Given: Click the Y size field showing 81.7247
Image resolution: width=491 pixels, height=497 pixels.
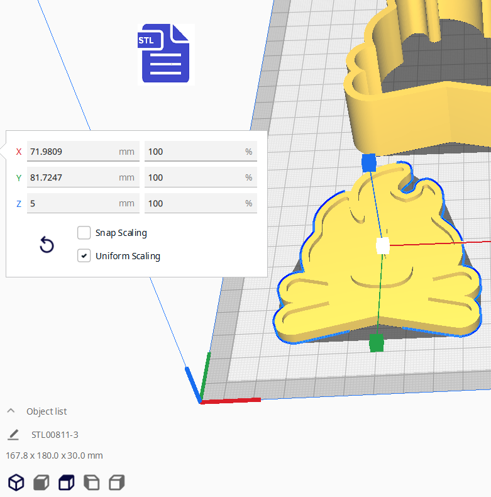Looking at the screenshot, I should 72,177.
